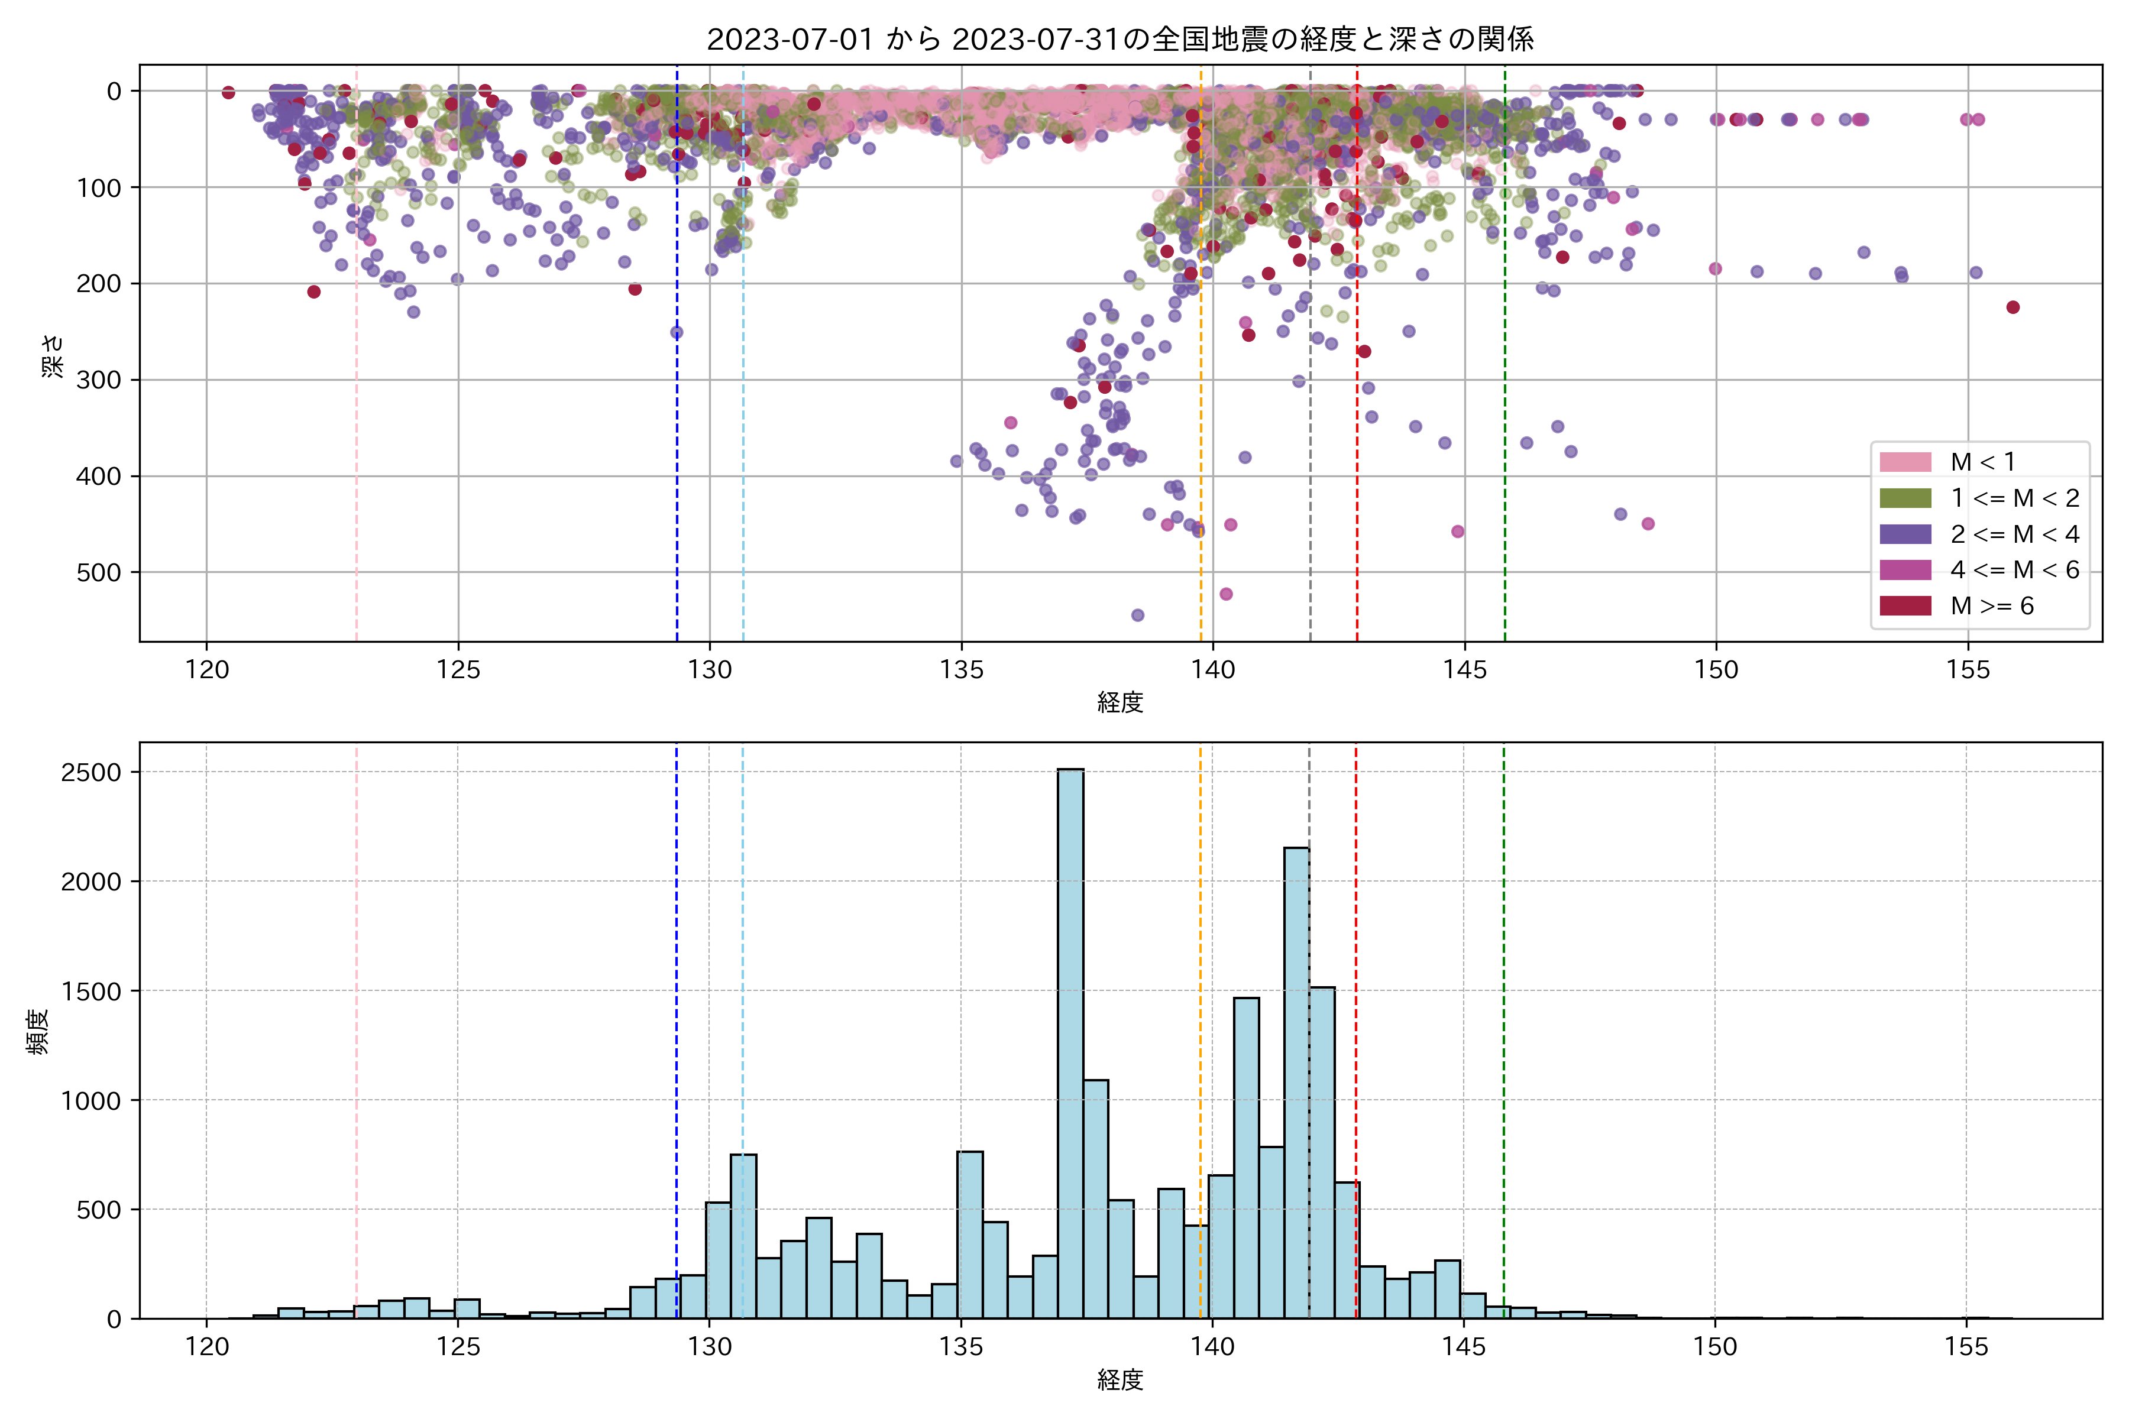Click the magenta 4 <= M < 6 legend swatch
2129x1419 pixels.
1905,570
